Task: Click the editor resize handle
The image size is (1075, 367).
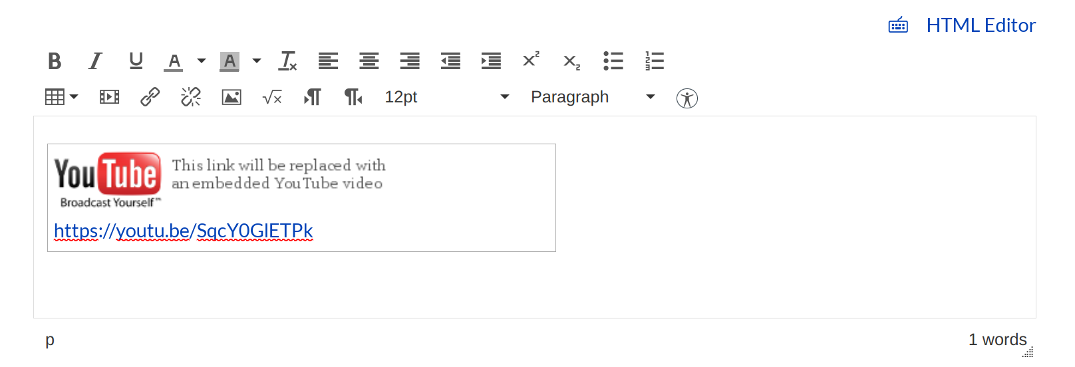Action: tap(1028, 352)
